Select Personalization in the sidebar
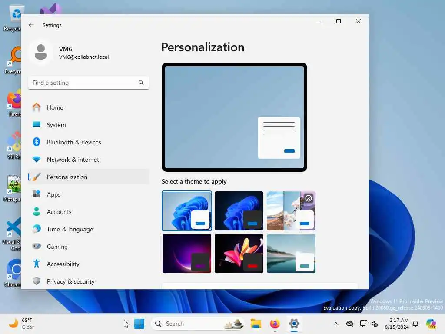 [89, 177]
